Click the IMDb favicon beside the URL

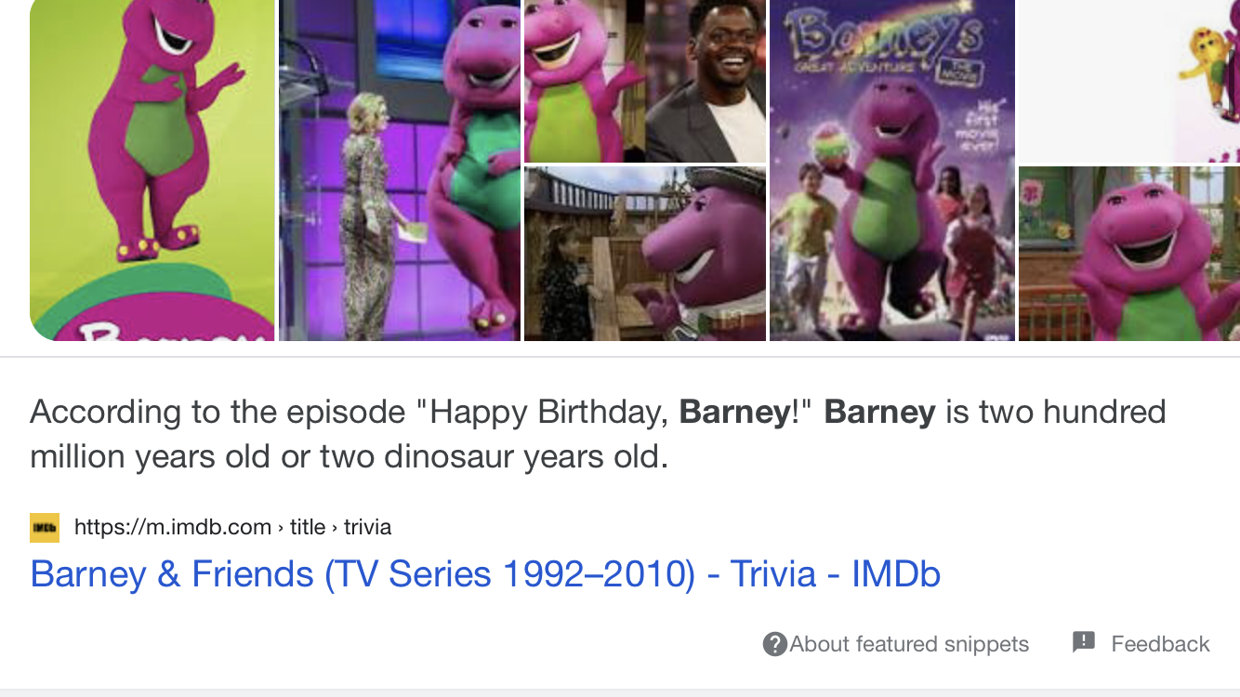point(44,527)
